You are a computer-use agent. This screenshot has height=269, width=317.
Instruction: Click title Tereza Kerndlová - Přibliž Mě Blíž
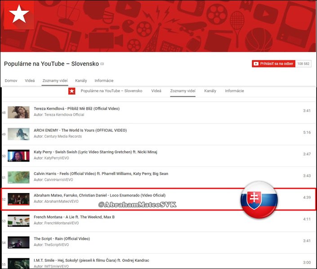(76, 108)
